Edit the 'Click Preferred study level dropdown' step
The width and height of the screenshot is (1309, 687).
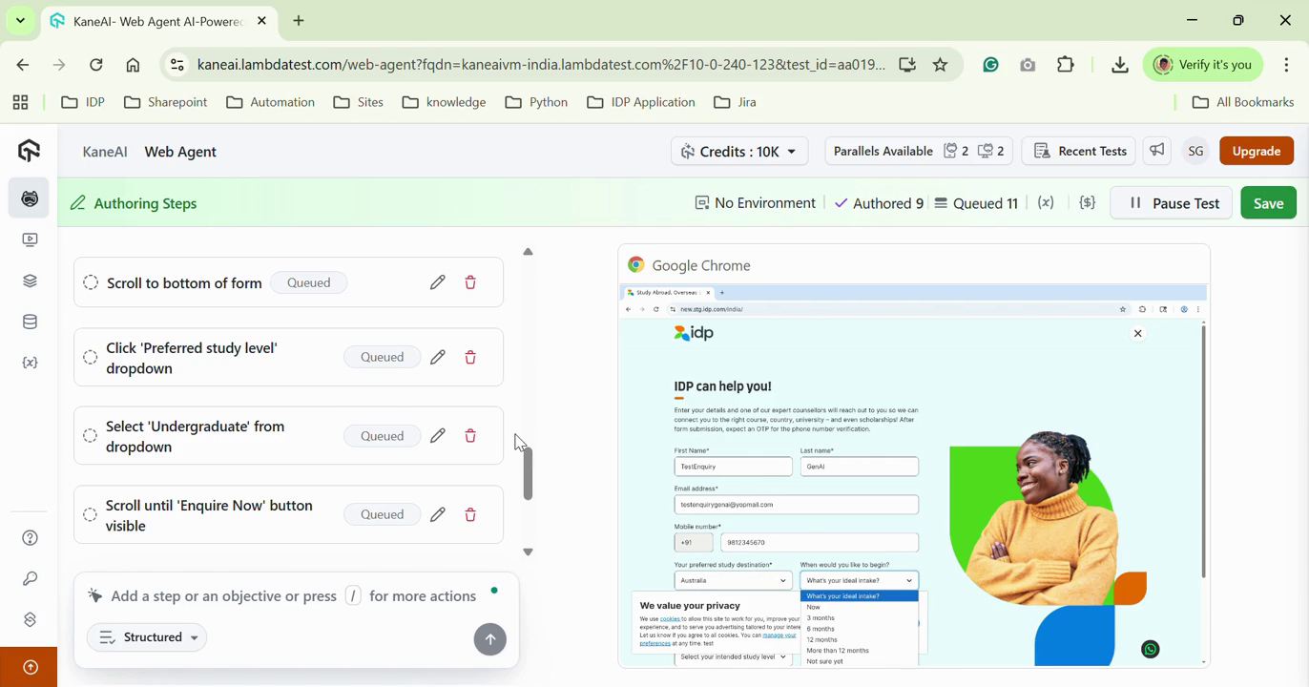438,358
